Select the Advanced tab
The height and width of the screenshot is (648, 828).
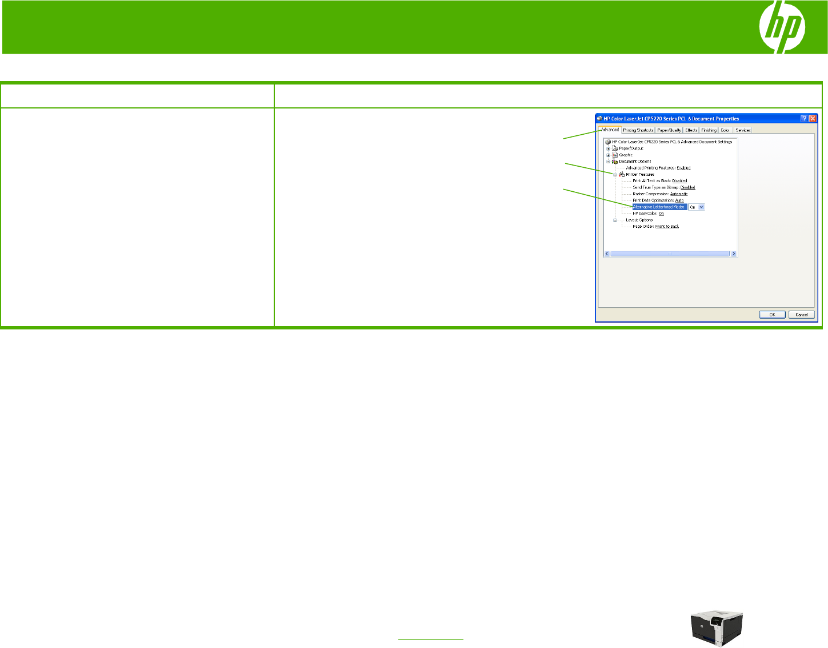click(610, 130)
